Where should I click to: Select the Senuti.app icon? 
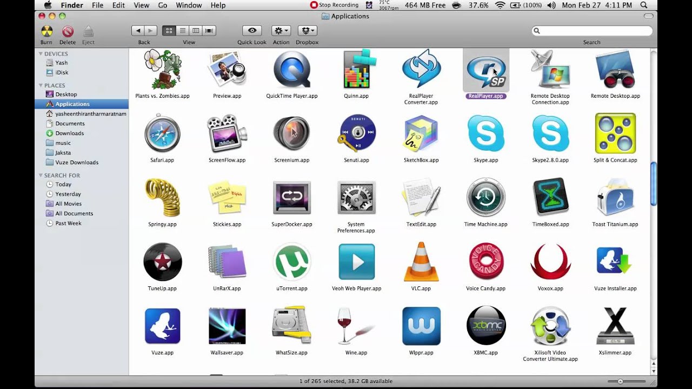[x=356, y=133]
